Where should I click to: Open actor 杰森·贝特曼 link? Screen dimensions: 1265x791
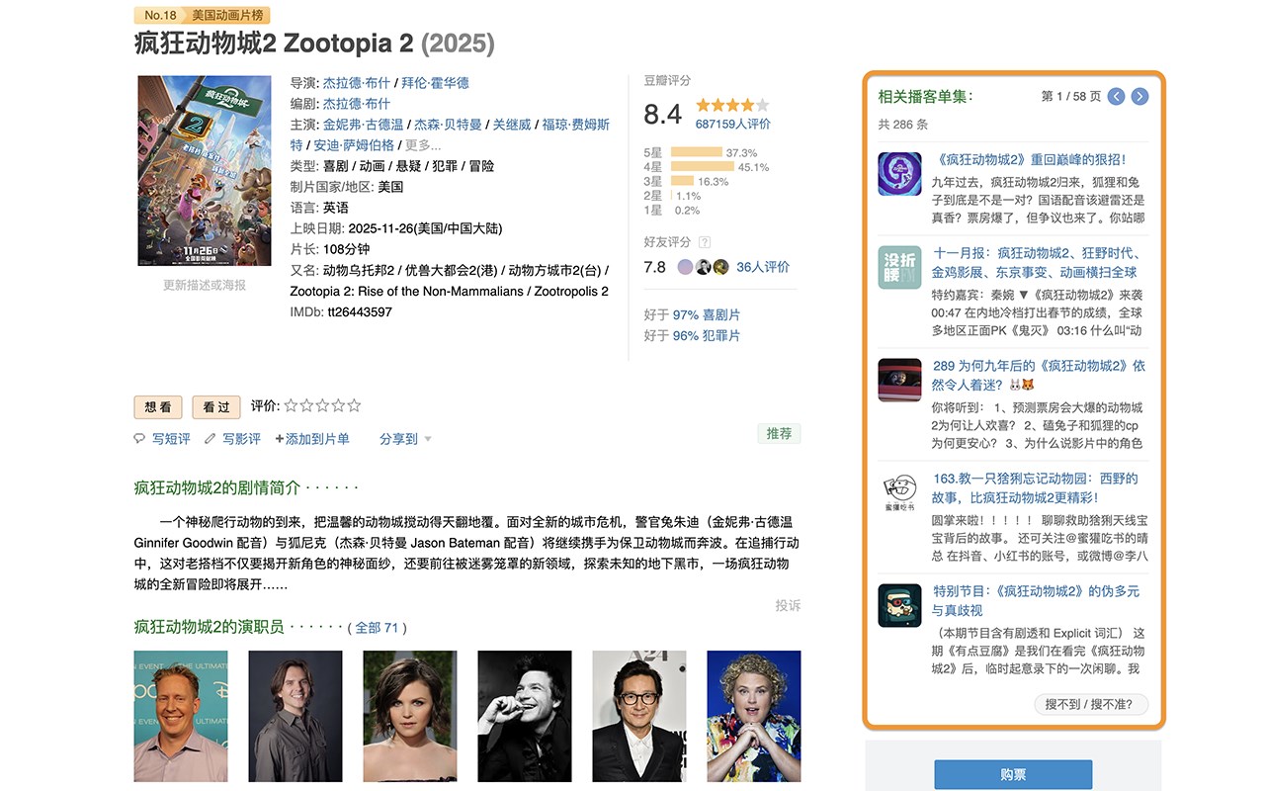tap(448, 125)
